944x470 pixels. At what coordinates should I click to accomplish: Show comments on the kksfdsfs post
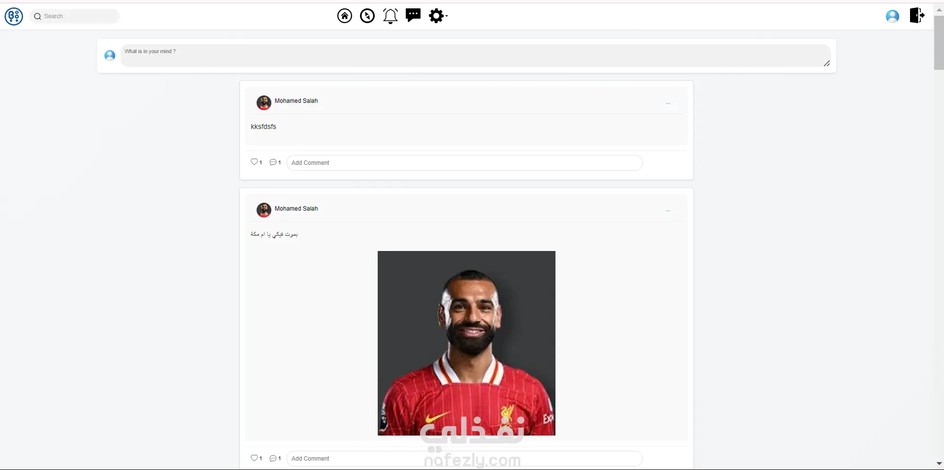[x=273, y=162]
